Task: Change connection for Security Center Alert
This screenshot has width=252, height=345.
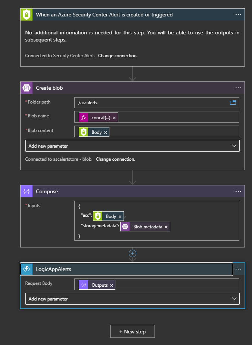Action: point(118,56)
